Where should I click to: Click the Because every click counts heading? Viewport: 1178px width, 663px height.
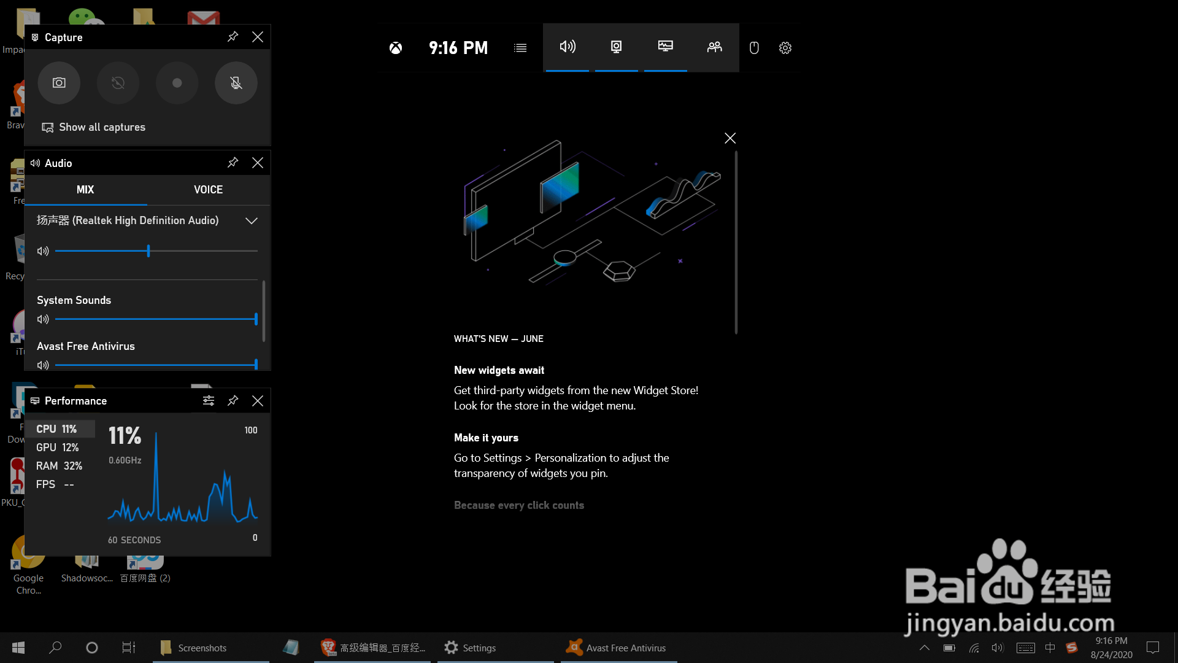pos(519,505)
